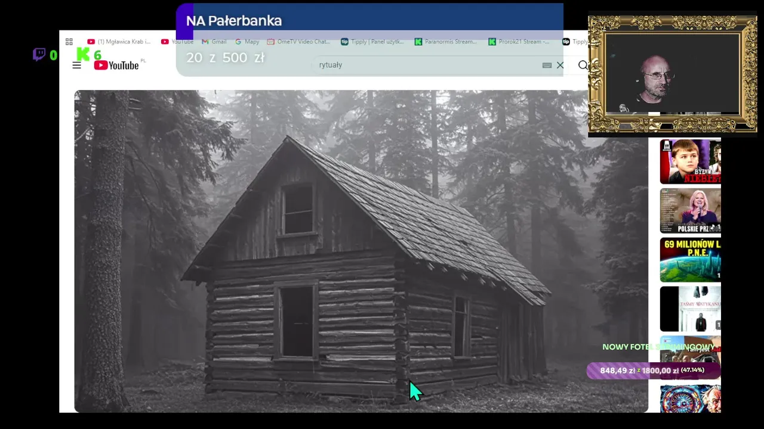Open the YouTube bookmark in bookmarks bar

177,42
